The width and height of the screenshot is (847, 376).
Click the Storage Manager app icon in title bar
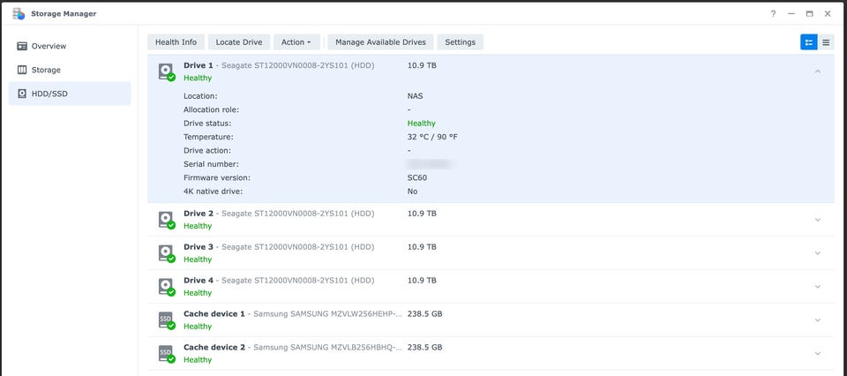click(x=19, y=13)
